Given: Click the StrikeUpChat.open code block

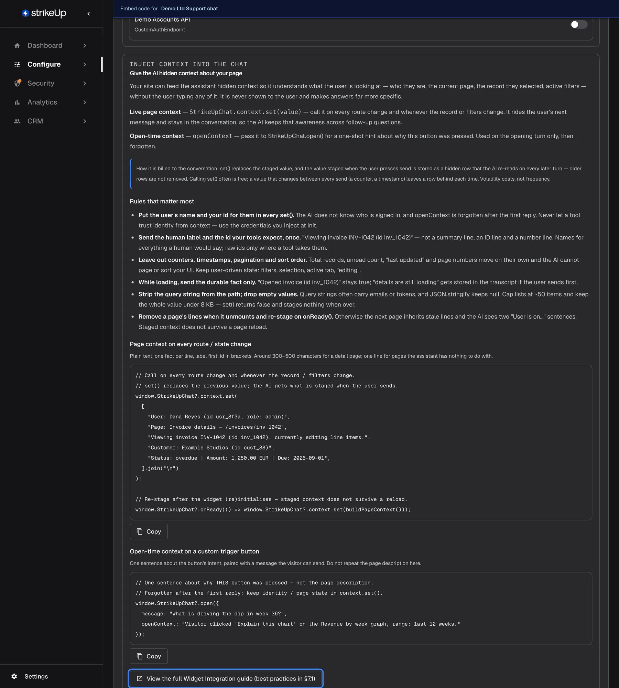Looking at the screenshot, I should pyautogui.click(x=361, y=608).
